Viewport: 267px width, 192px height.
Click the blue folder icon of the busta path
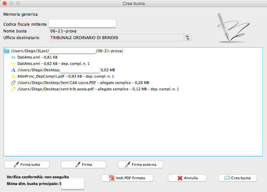pos(7,51)
